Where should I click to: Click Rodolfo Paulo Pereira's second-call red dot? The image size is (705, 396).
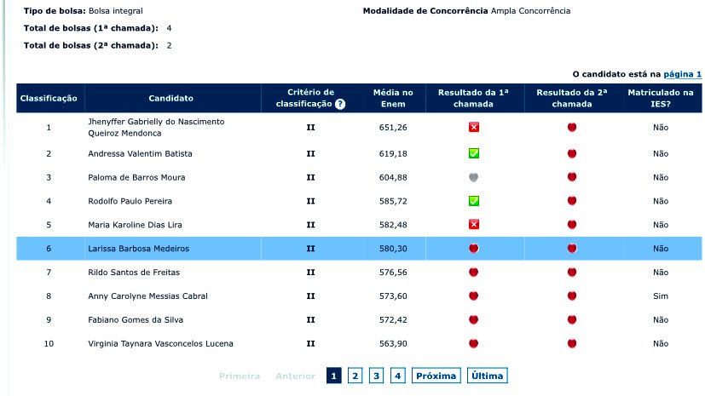click(572, 201)
